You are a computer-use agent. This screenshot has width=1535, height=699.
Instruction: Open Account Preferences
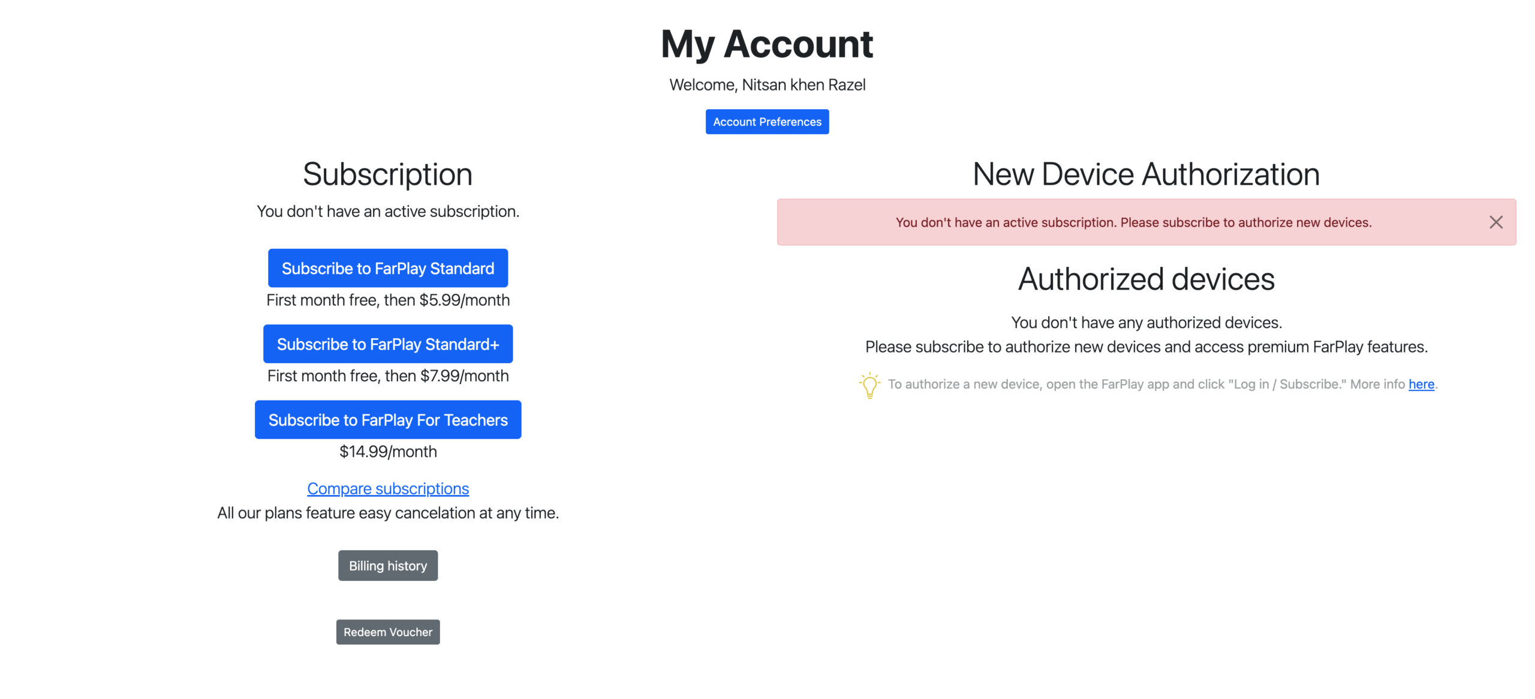(x=767, y=122)
